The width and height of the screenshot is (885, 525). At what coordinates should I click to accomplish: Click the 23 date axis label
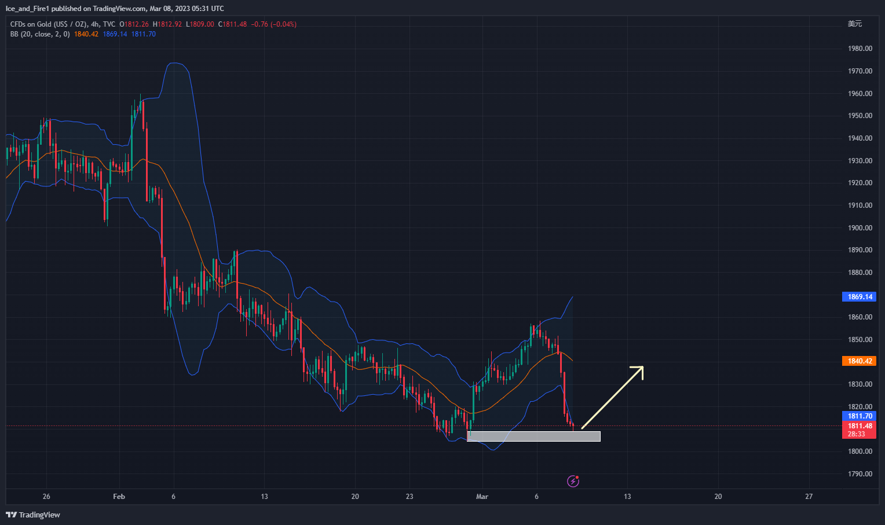click(409, 497)
